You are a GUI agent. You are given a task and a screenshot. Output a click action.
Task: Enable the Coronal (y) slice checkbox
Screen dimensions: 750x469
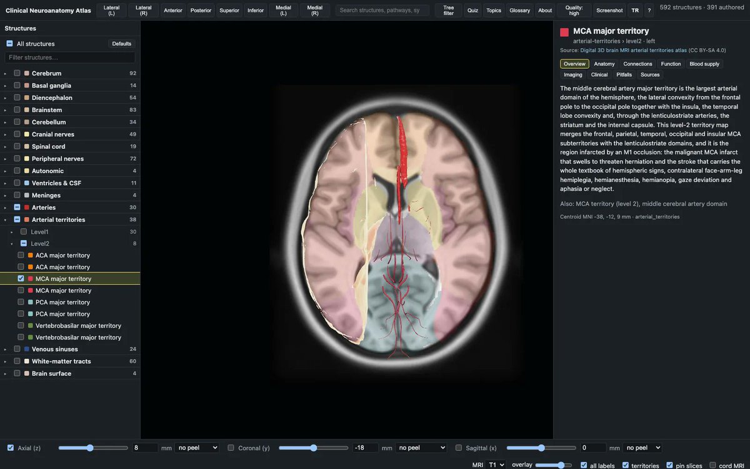(x=231, y=448)
